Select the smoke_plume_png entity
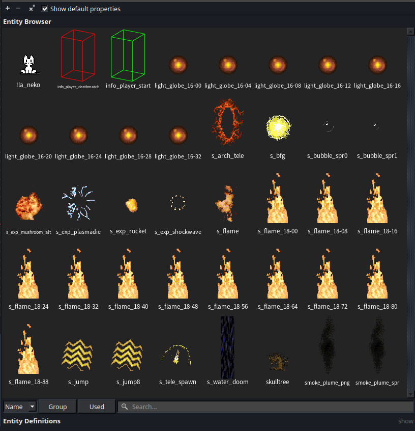 (x=327, y=346)
